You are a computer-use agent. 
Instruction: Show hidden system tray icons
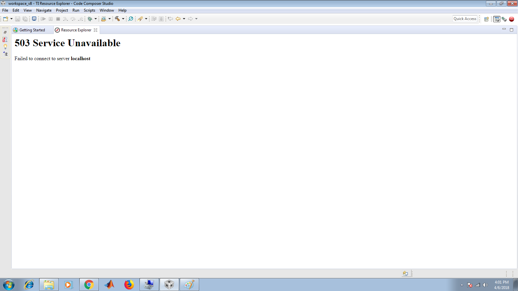[x=462, y=285]
